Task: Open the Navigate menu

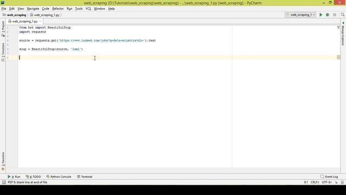Action: [33, 9]
